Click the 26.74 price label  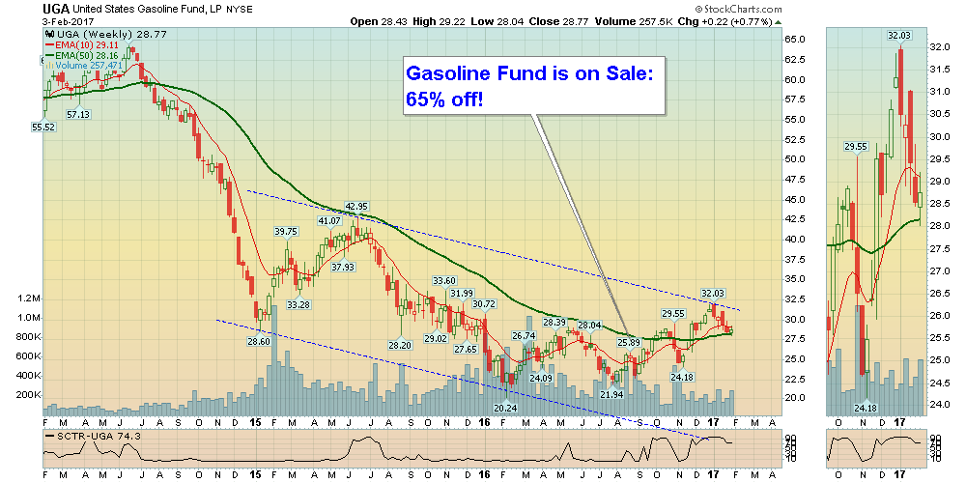525,336
